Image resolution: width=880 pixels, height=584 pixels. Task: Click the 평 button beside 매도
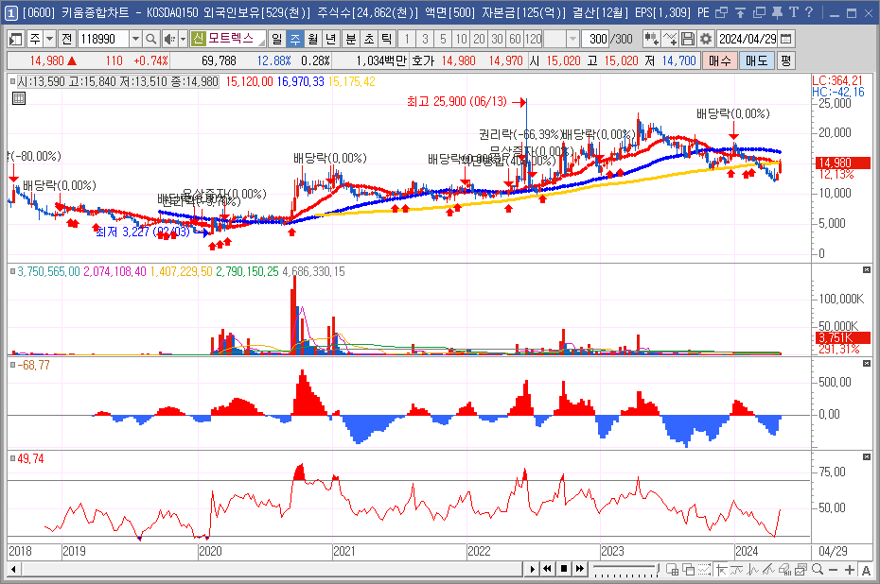785,60
